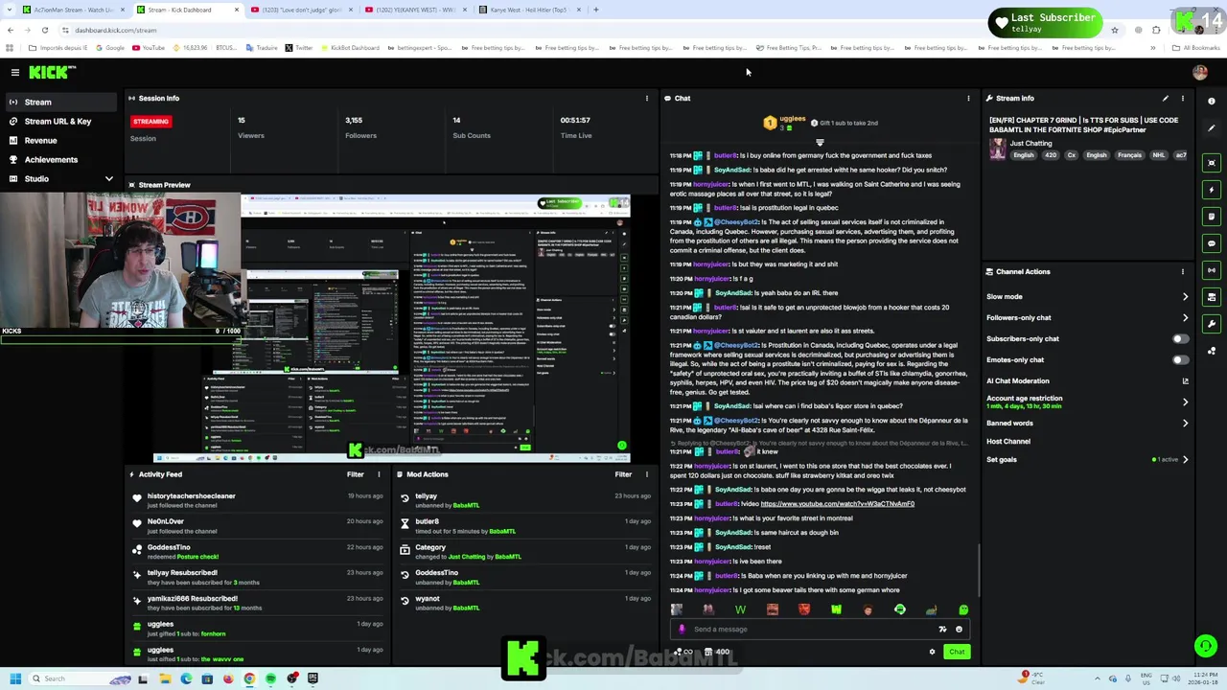1227x690 pixels.
Task: Click the Kick logo in the header
Action: [x=52, y=72]
